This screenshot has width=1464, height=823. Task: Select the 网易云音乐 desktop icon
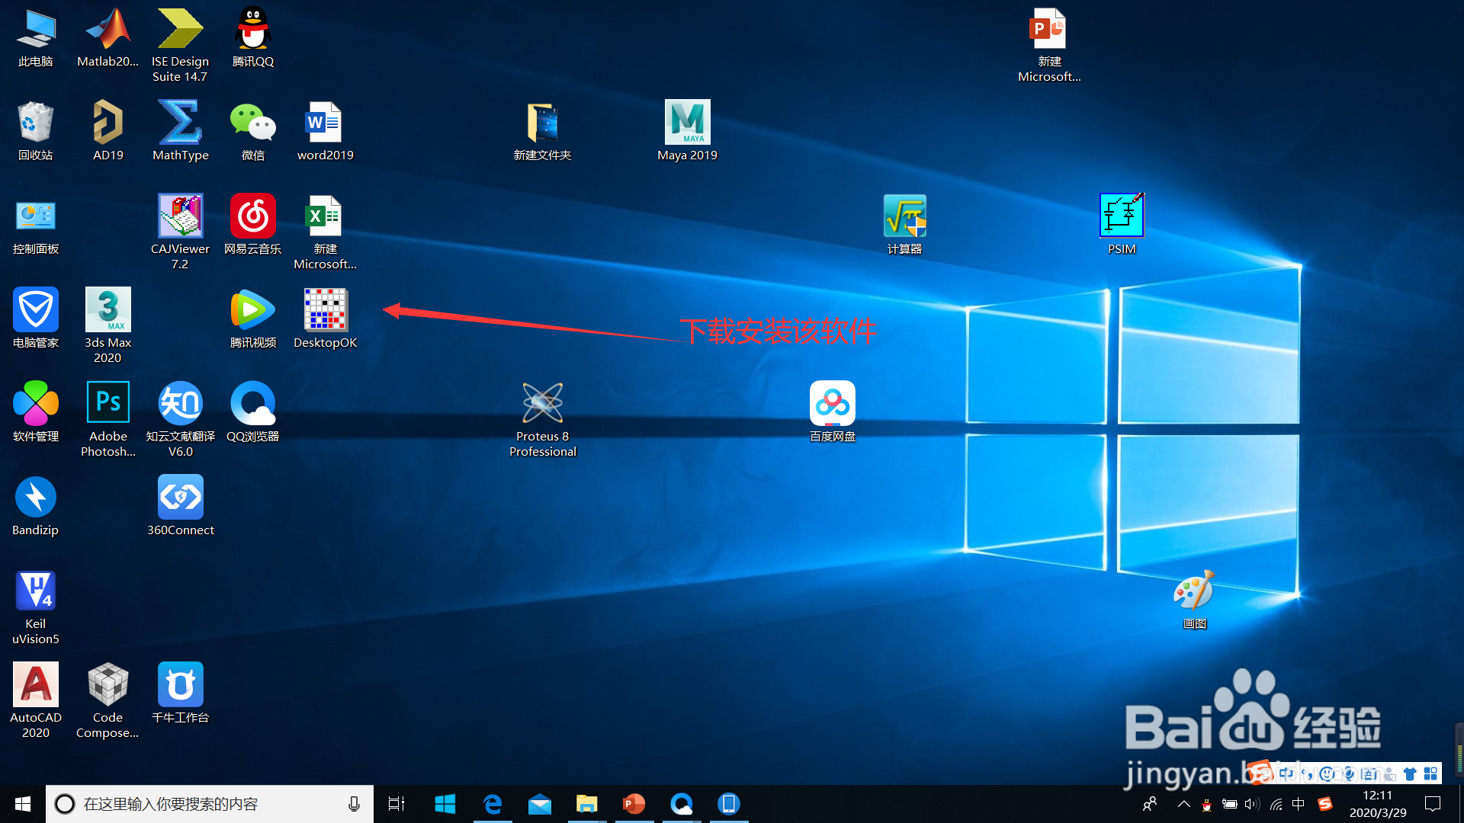click(253, 216)
